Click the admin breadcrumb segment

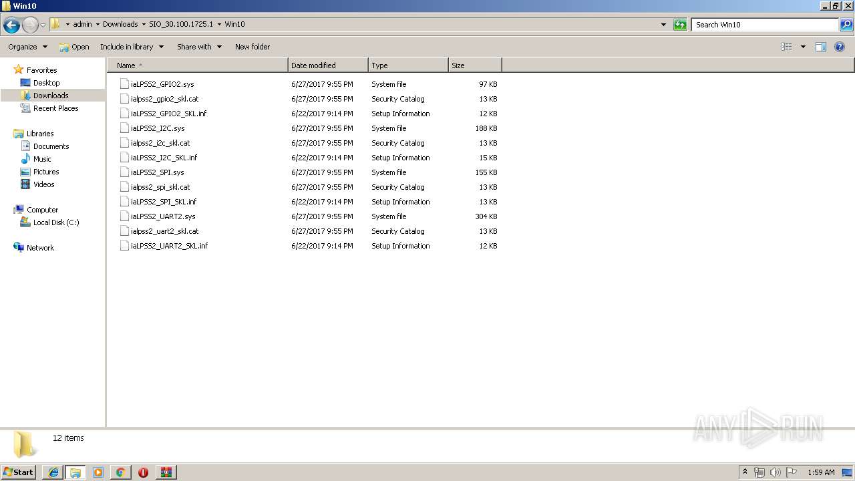click(82, 25)
